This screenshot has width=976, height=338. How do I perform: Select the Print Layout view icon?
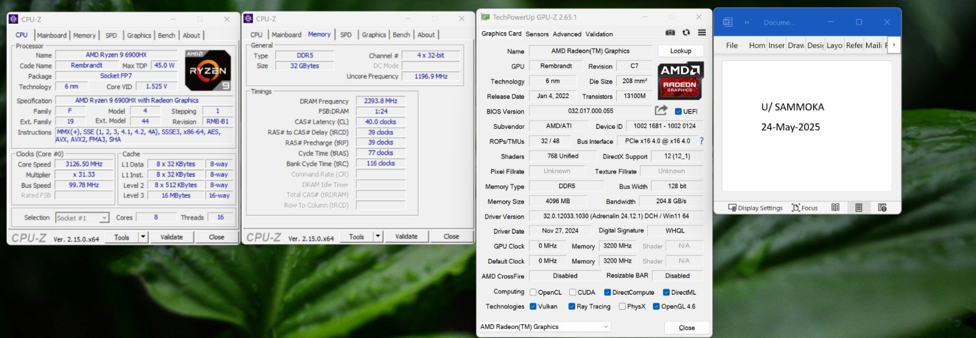pos(859,207)
